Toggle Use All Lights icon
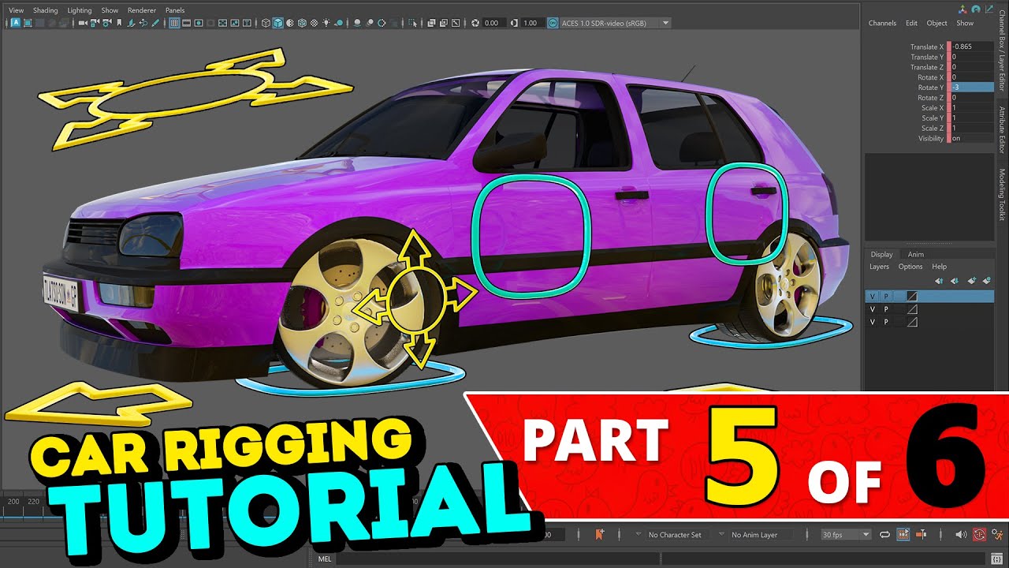 326,23
